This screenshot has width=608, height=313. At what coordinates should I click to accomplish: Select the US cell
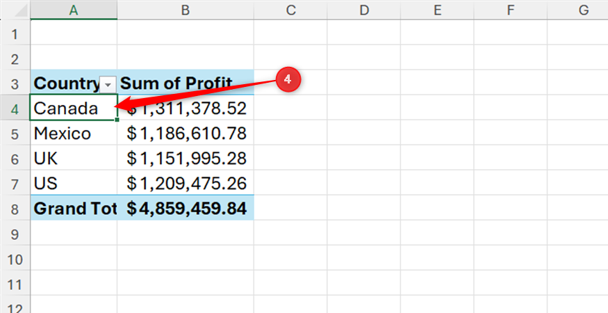[74, 182]
